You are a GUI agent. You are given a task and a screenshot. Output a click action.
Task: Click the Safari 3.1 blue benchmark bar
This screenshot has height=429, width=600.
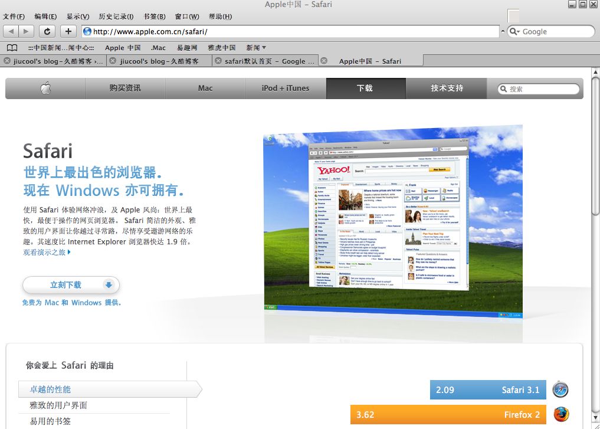coord(488,389)
